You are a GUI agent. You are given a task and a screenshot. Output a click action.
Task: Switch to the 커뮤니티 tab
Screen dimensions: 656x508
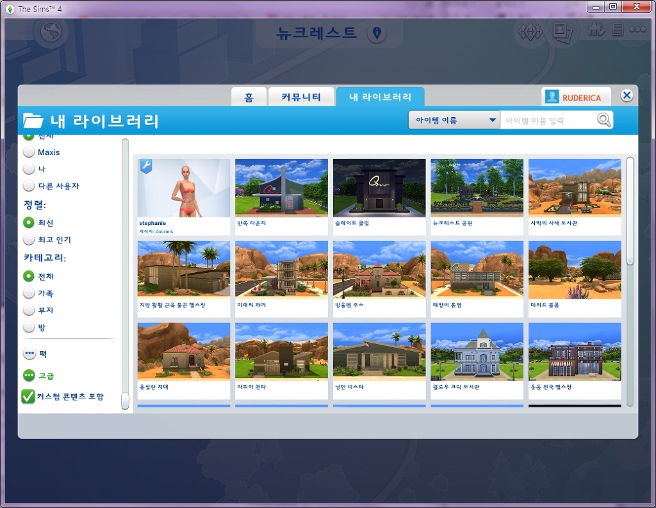coord(301,97)
